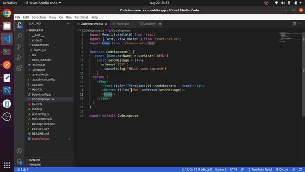The height and width of the screenshot is (172, 305).
Task: Click Go Live in status bar
Action: coord(282,169)
